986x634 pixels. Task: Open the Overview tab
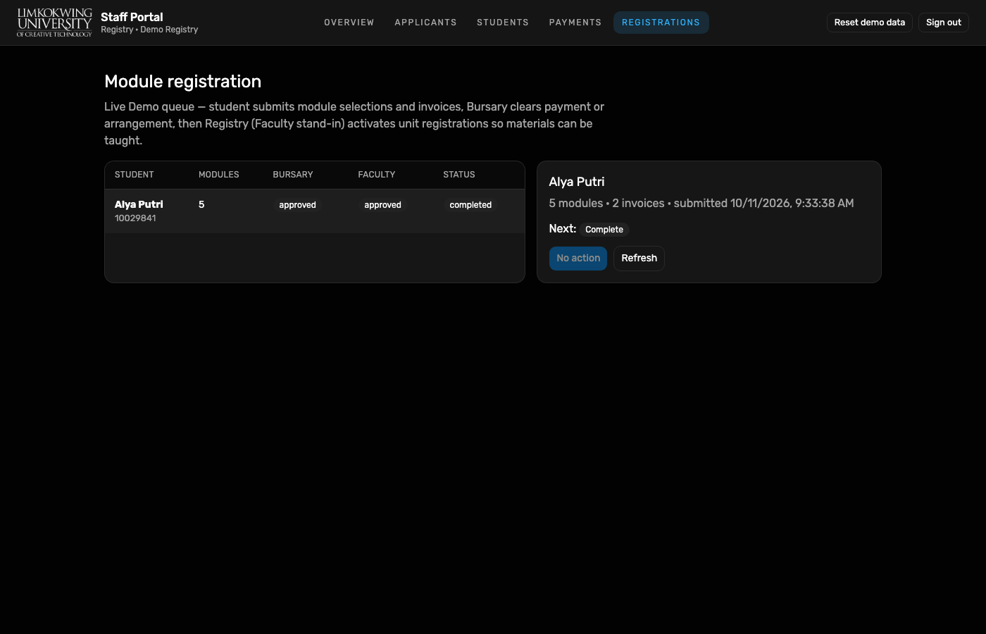[x=349, y=23]
